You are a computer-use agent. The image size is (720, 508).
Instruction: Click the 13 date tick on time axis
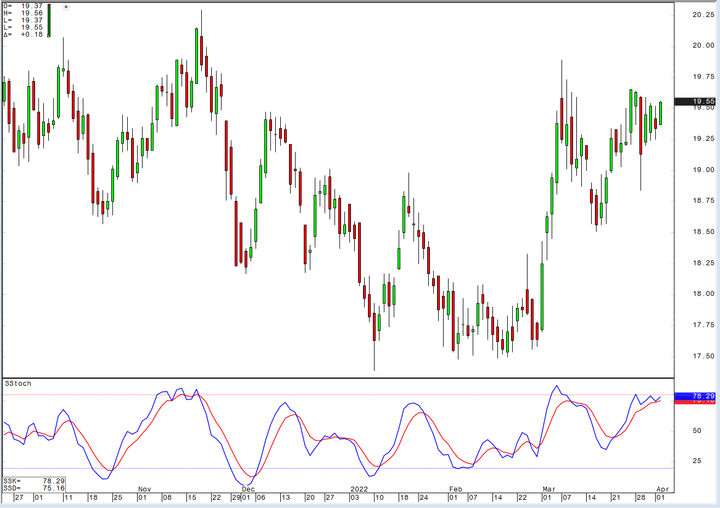[286, 498]
